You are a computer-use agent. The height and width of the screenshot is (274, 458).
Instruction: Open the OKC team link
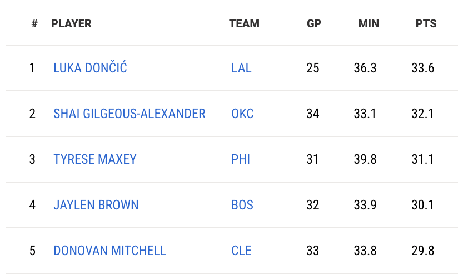[242, 114]
